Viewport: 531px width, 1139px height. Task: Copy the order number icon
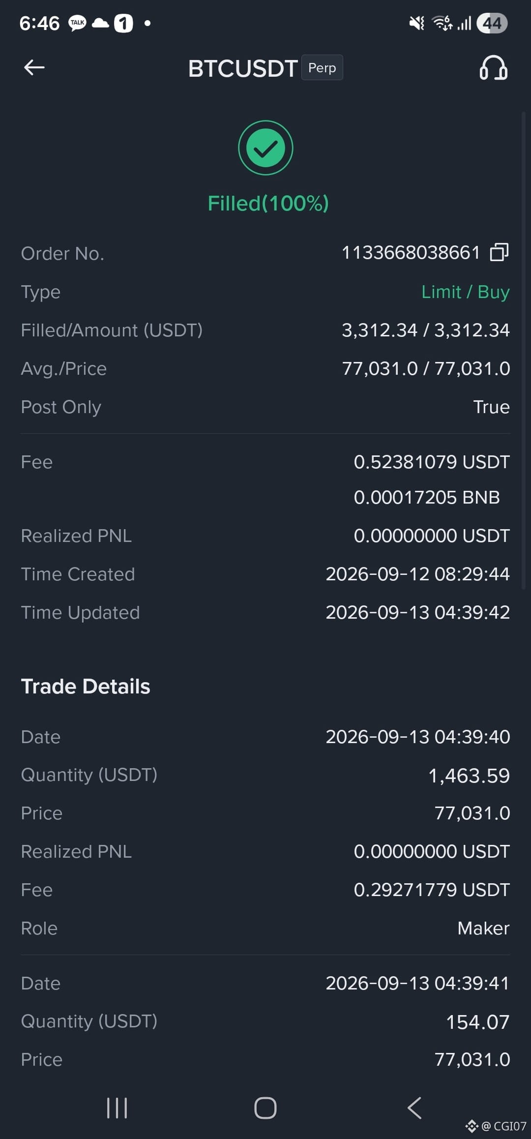pyautogui.click(x=500, y=252)
